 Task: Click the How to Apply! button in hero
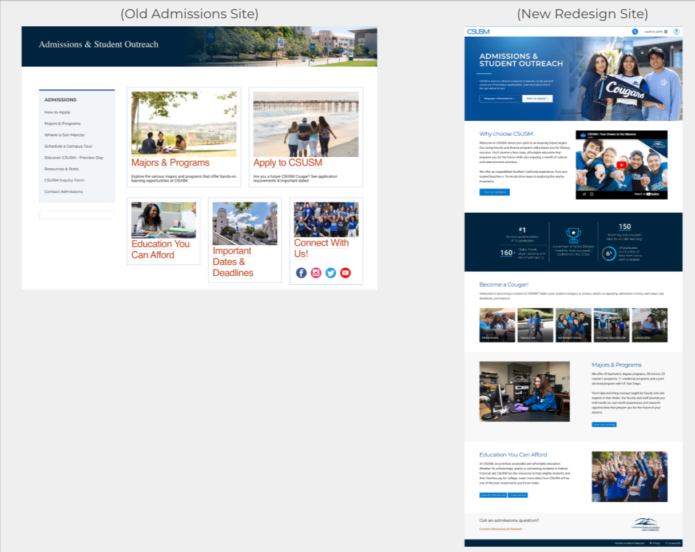point(538,98)
